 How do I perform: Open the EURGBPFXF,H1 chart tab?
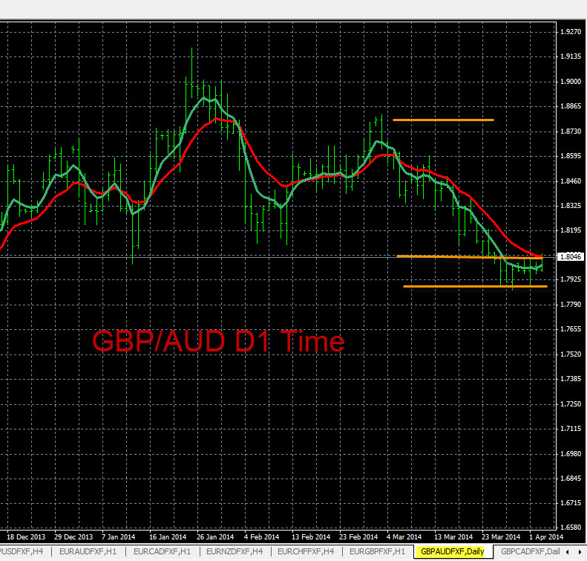[x=377, y=551]
